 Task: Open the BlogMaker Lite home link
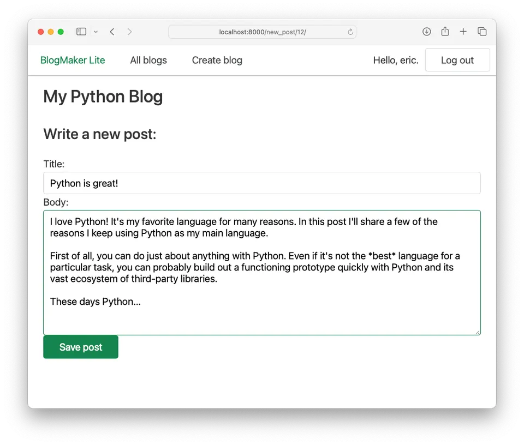73,60
